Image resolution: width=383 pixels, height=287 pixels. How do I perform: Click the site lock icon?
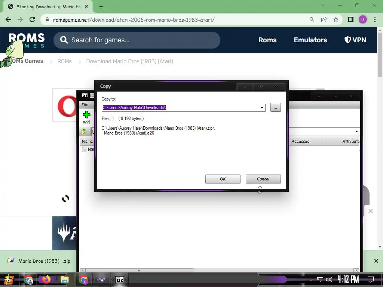47,19
